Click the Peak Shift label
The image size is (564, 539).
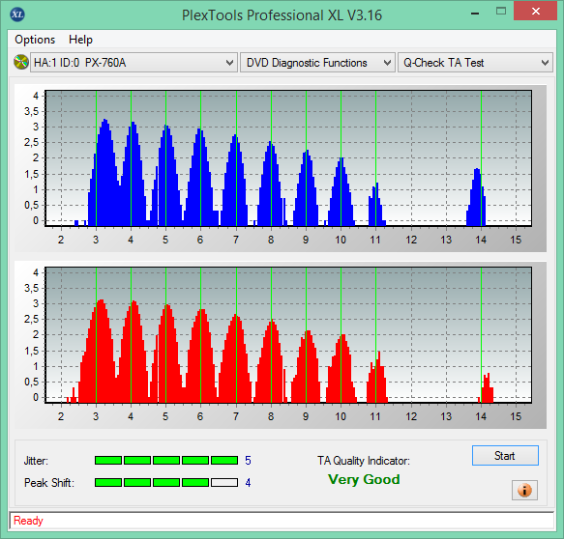(49, 483)
